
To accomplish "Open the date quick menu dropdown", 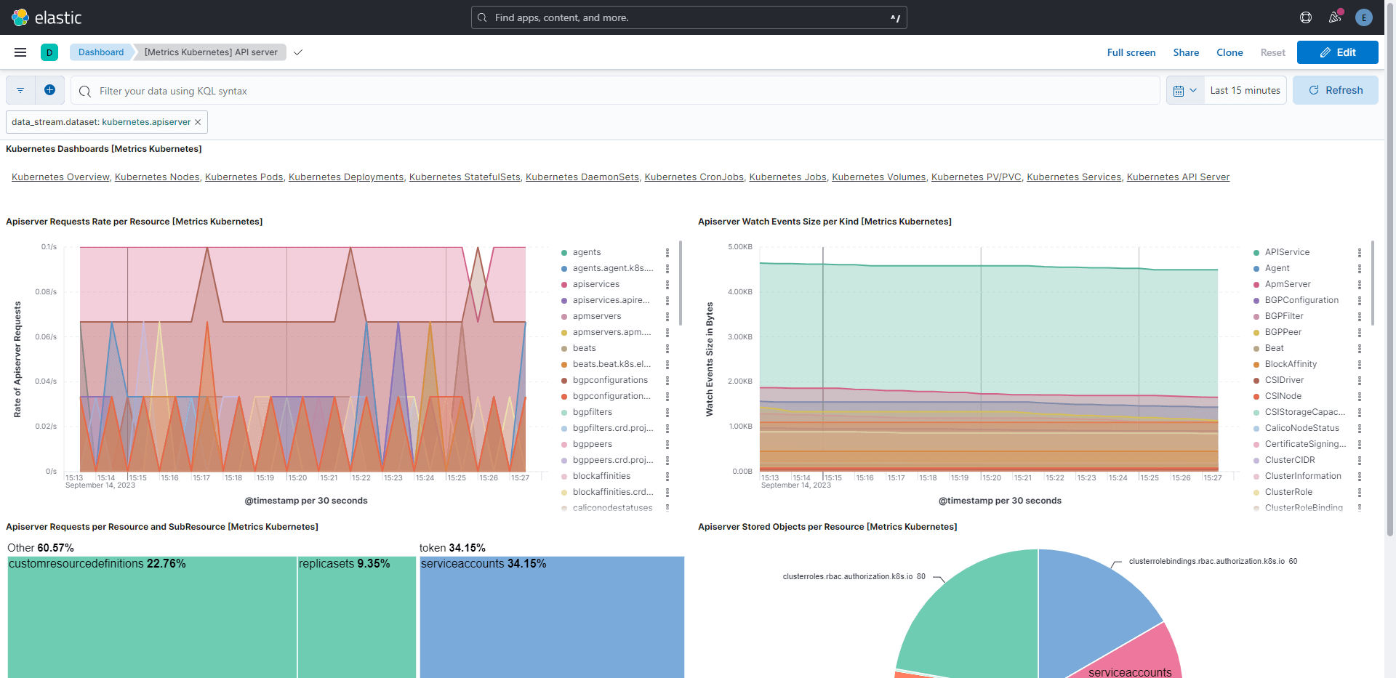I will click(x=1185, y=90).
